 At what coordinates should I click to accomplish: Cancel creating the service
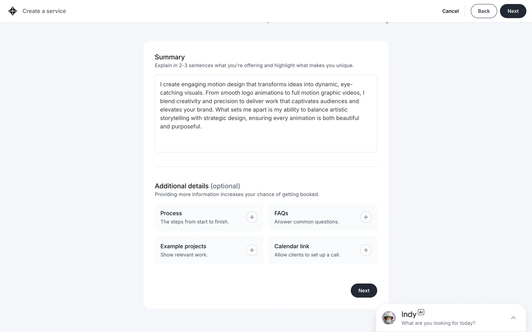(x=450, y=11)
